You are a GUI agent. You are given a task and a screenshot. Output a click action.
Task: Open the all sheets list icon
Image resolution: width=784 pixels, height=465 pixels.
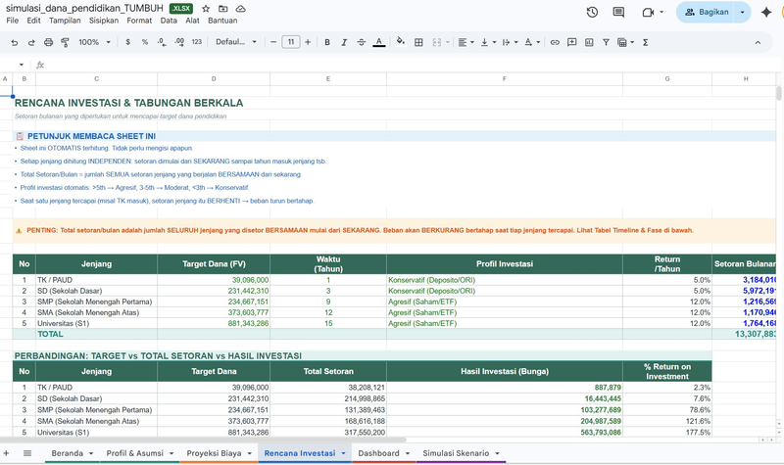pos(27,453)
